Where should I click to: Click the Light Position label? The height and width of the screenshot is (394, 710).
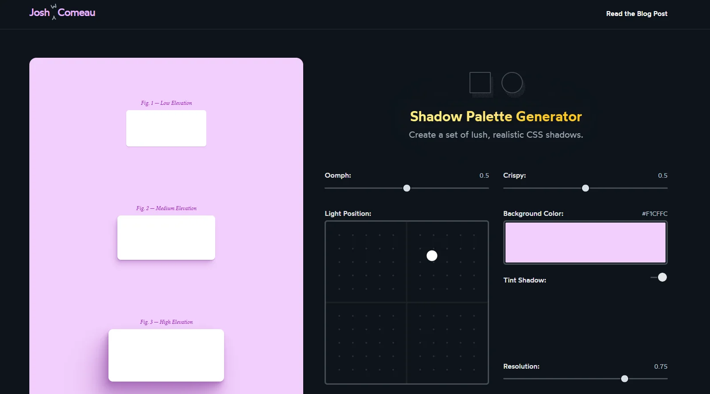[348, 214]
